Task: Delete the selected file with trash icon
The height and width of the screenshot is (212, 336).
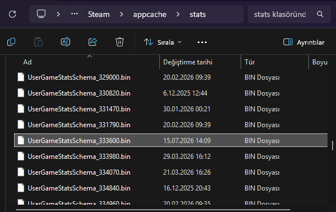Action: click(x=120, y=42)
